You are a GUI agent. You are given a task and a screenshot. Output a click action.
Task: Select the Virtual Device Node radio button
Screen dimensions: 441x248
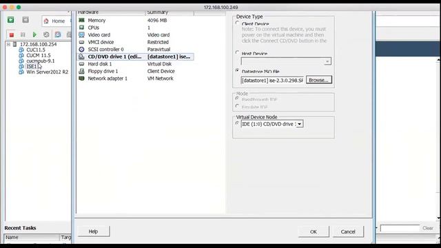[237, 123]
